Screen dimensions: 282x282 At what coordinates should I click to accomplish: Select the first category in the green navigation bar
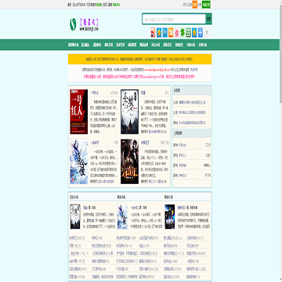74,45
